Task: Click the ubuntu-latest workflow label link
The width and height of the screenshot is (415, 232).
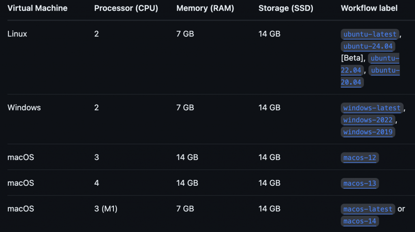Action: coord(370,34)
